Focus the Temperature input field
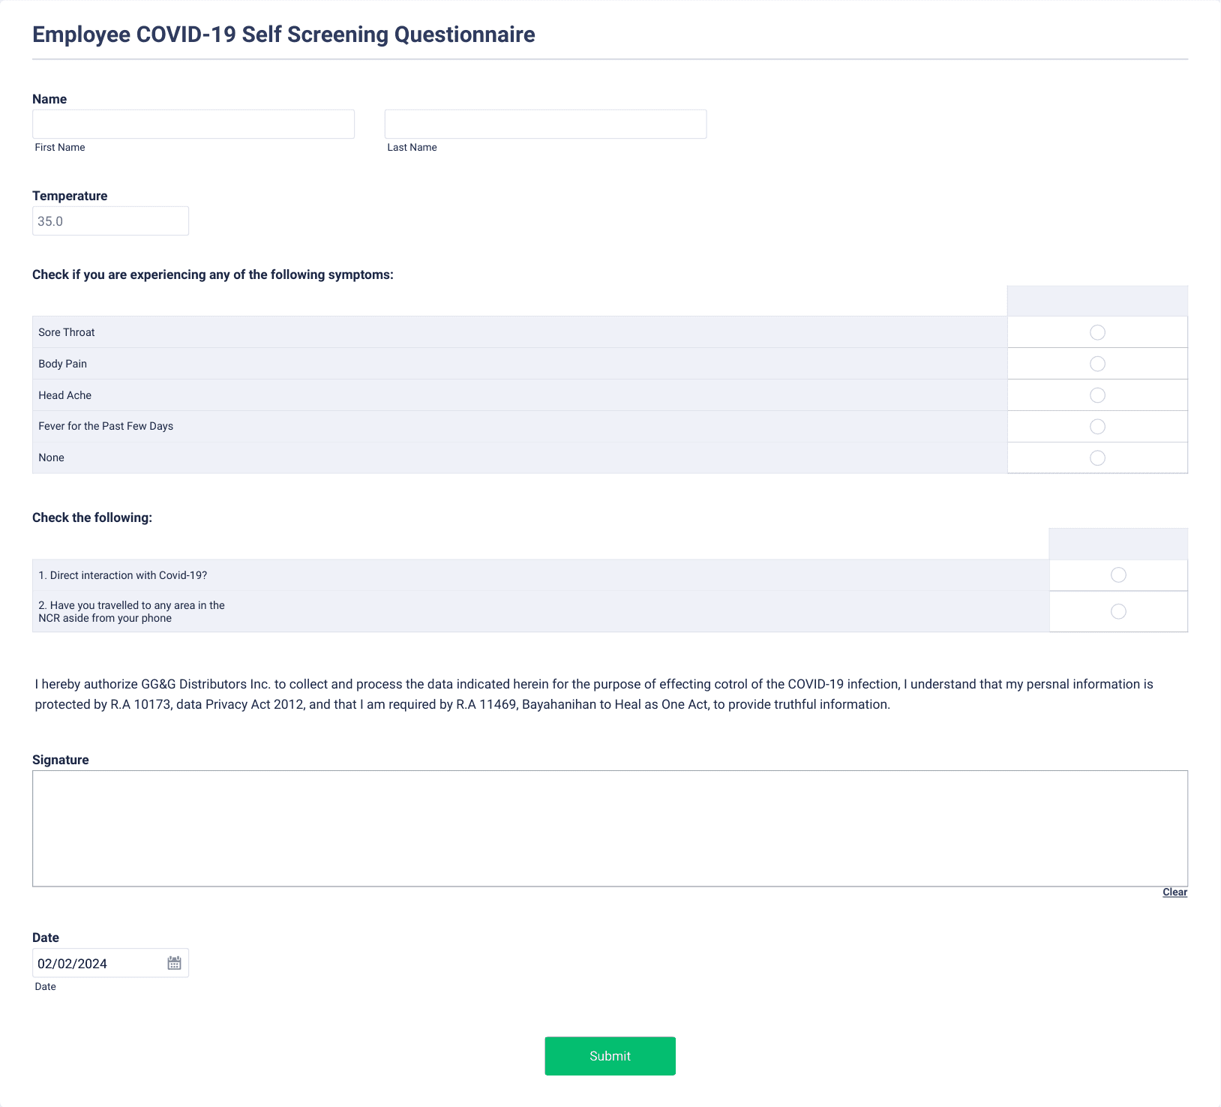 (110, 221)
